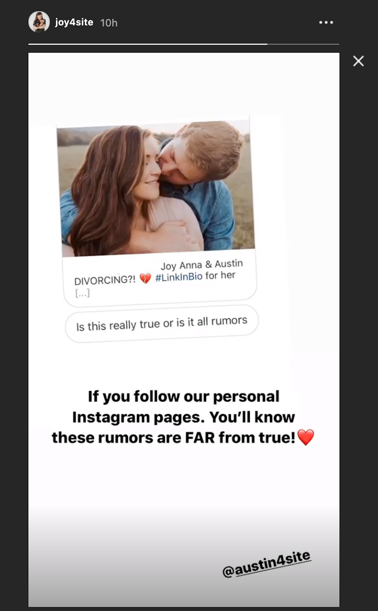Open the @austin4site mention
This screenshot has height=611, width=378.
(x=266, y=564)
